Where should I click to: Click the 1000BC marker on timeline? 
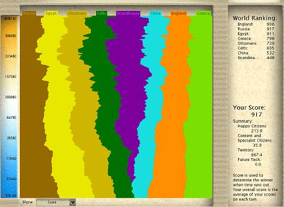pos(11,97)
